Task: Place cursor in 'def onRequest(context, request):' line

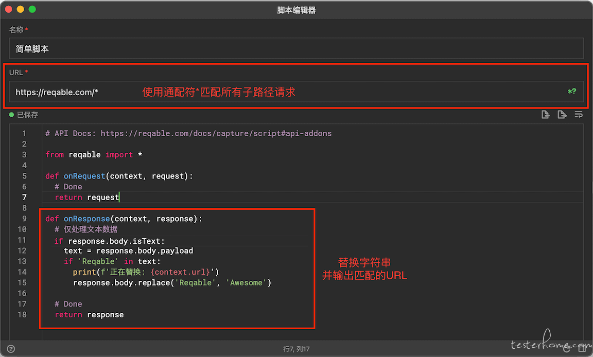Action: 119,176
